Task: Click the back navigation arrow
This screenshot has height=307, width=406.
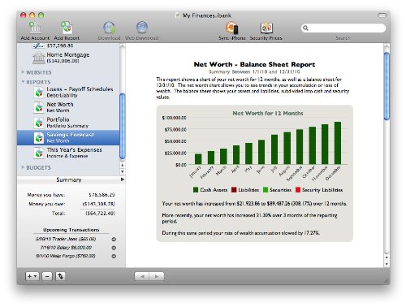Action: coord(142,276)
